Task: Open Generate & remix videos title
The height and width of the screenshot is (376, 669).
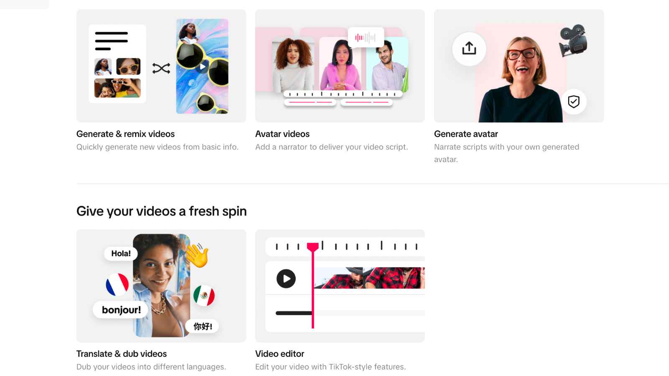Action: [125, 134]
